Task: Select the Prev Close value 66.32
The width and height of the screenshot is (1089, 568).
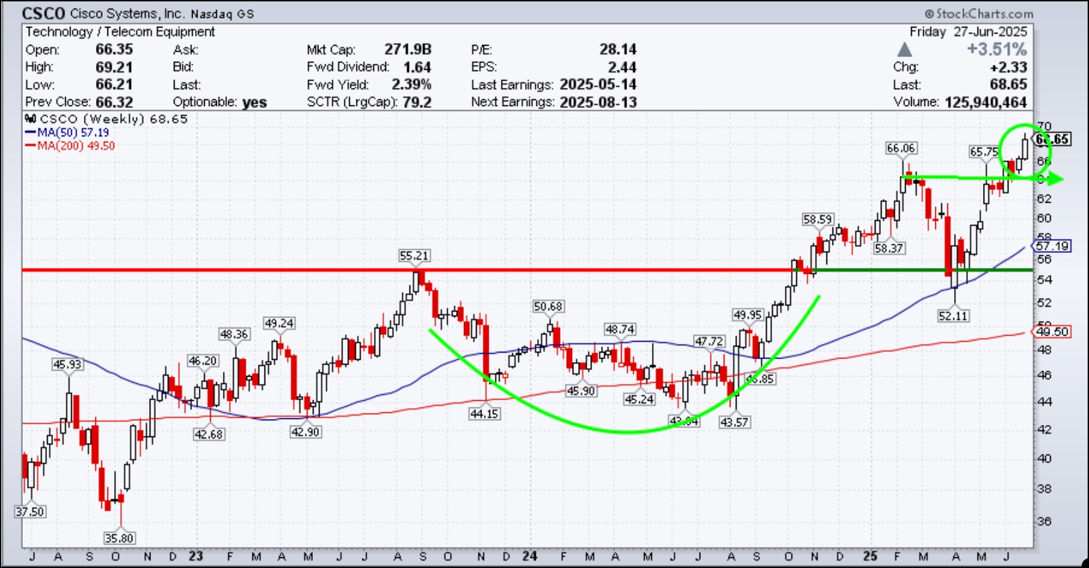Action: pos(114,102)
